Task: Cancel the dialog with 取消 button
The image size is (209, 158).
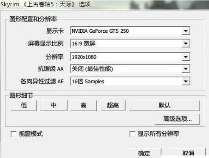Action: click(188, 153)
